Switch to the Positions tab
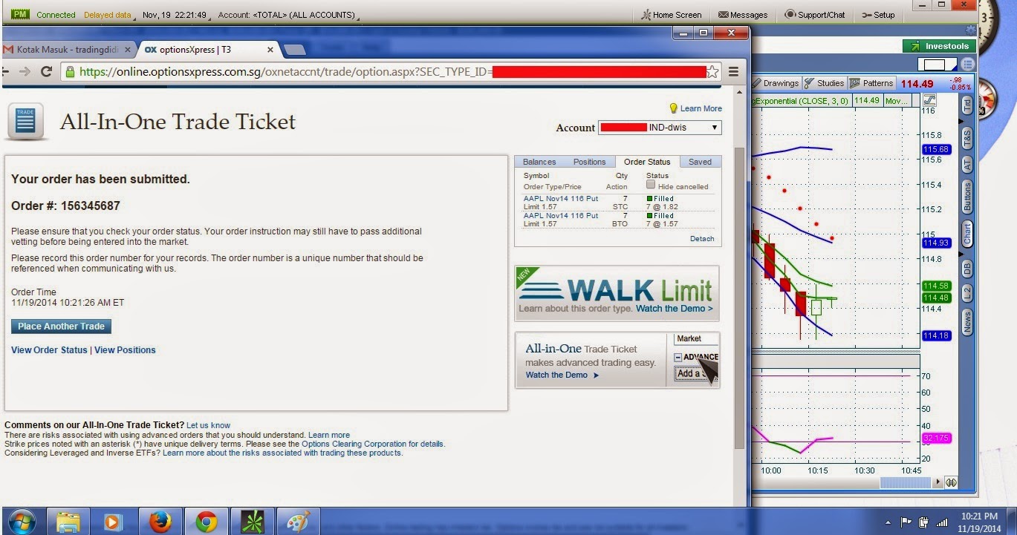The height and width of the screenshot is (535, 1017). pos(589,162)
